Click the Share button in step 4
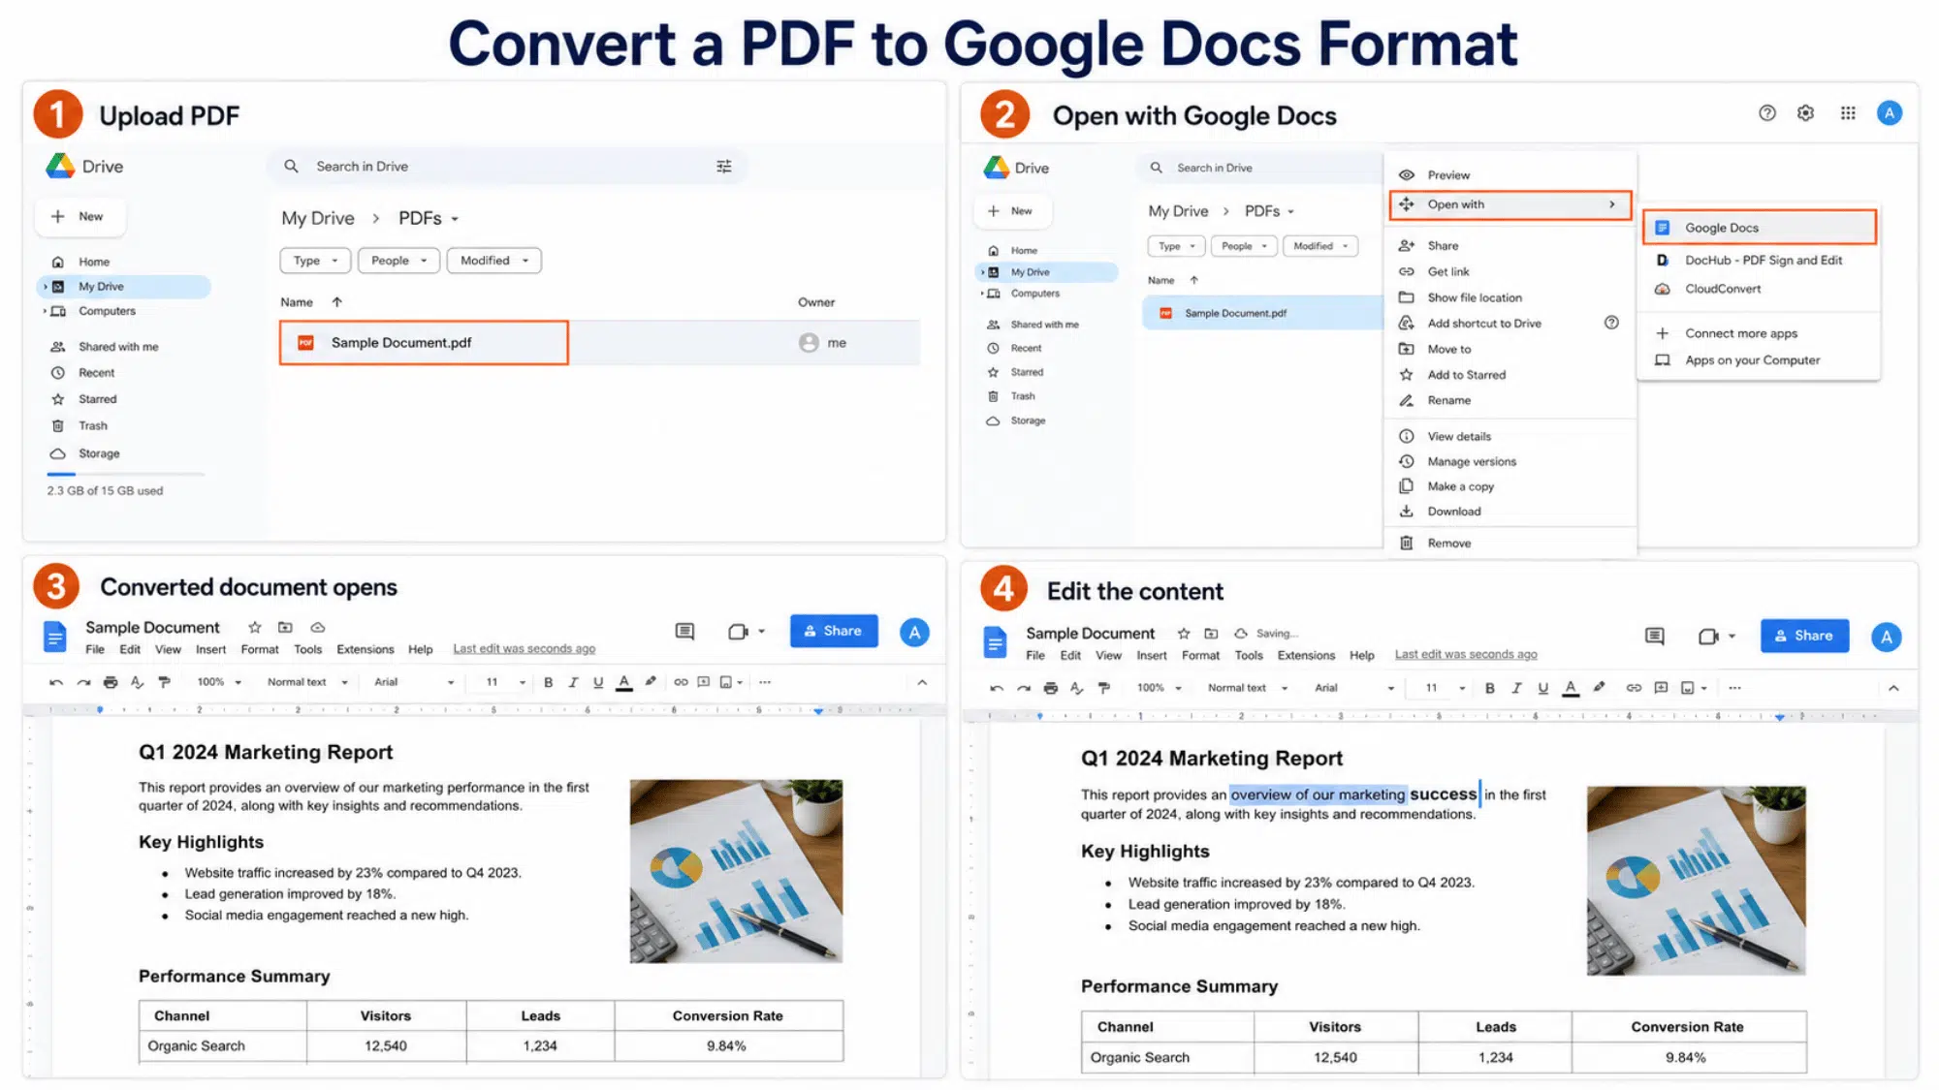The height and width of the screenshot is (1090, 1939). click(1804, 636)
